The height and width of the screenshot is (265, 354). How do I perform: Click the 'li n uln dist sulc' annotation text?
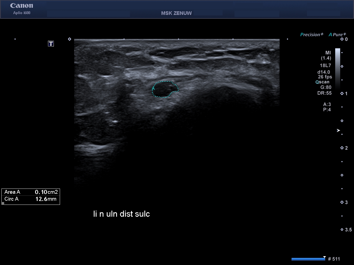coord(121,214)
